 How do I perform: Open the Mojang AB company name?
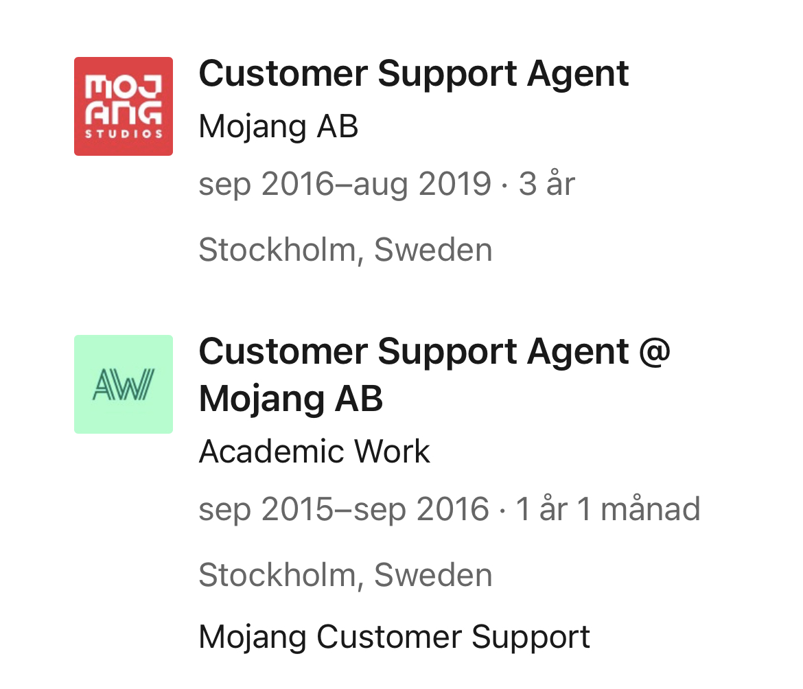(279, 126)
